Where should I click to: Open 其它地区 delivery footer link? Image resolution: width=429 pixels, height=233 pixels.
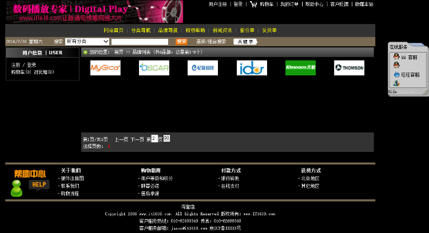(310, 186)
